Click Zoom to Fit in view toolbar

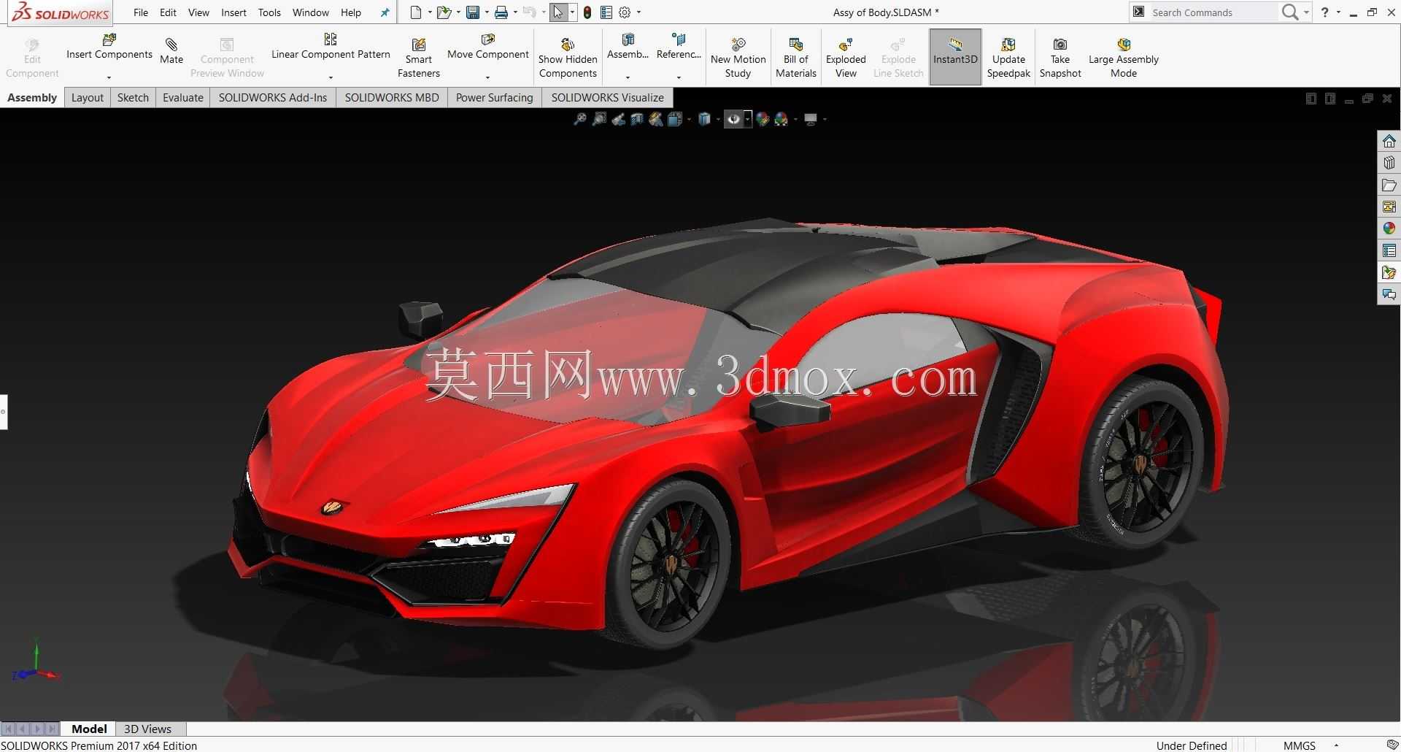pyautogui.click(x=580, y=119)
